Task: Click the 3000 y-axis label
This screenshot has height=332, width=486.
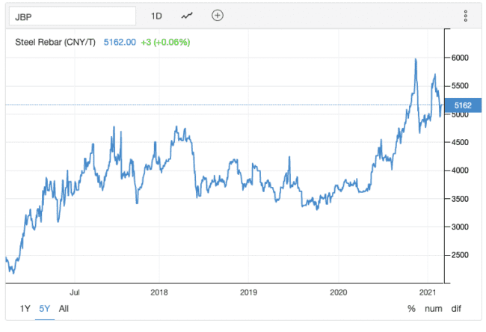Action: click(460, 227)
